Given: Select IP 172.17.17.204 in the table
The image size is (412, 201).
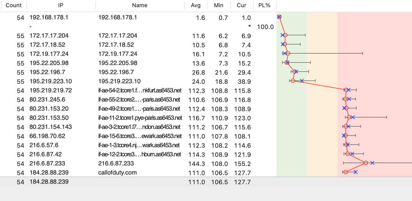Looking at the screenshot, I should point(49,36).
